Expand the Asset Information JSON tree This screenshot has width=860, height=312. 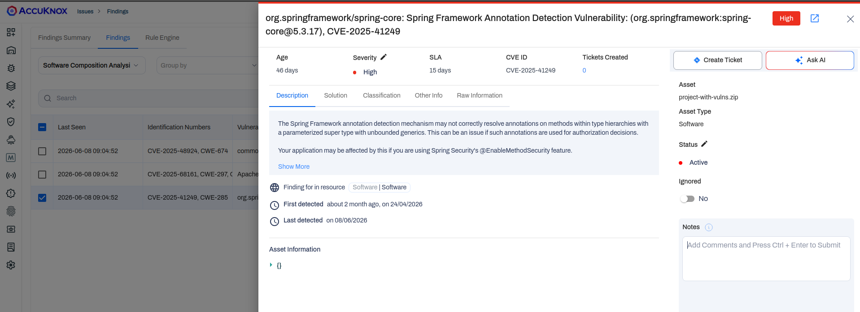[271, 265]
